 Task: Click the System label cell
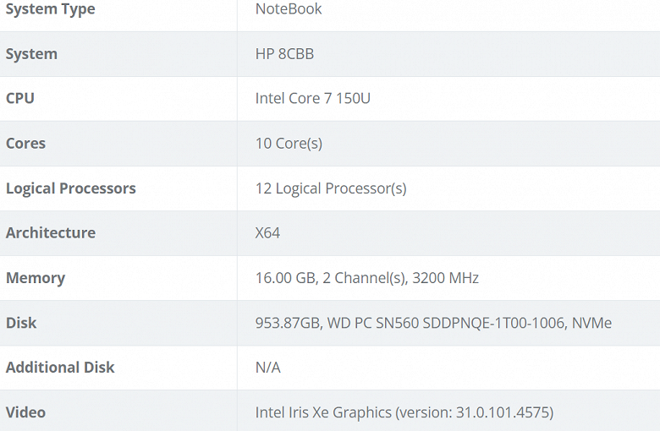tap(32, 54)
